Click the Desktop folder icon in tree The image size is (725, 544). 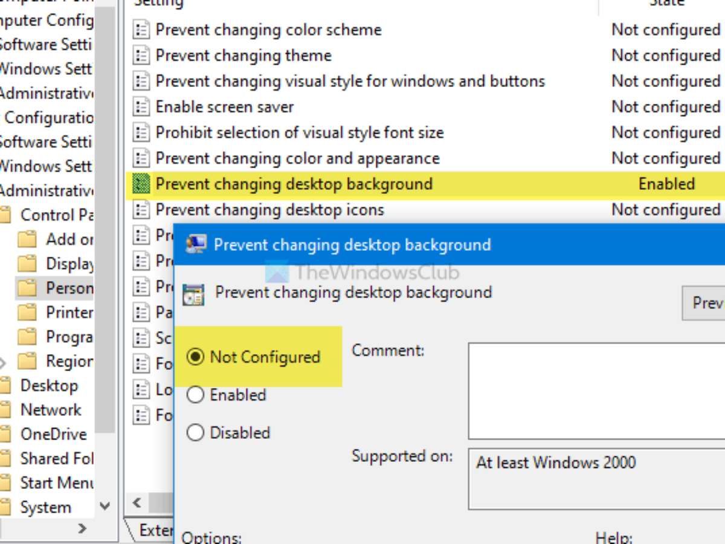coord(5,386)
